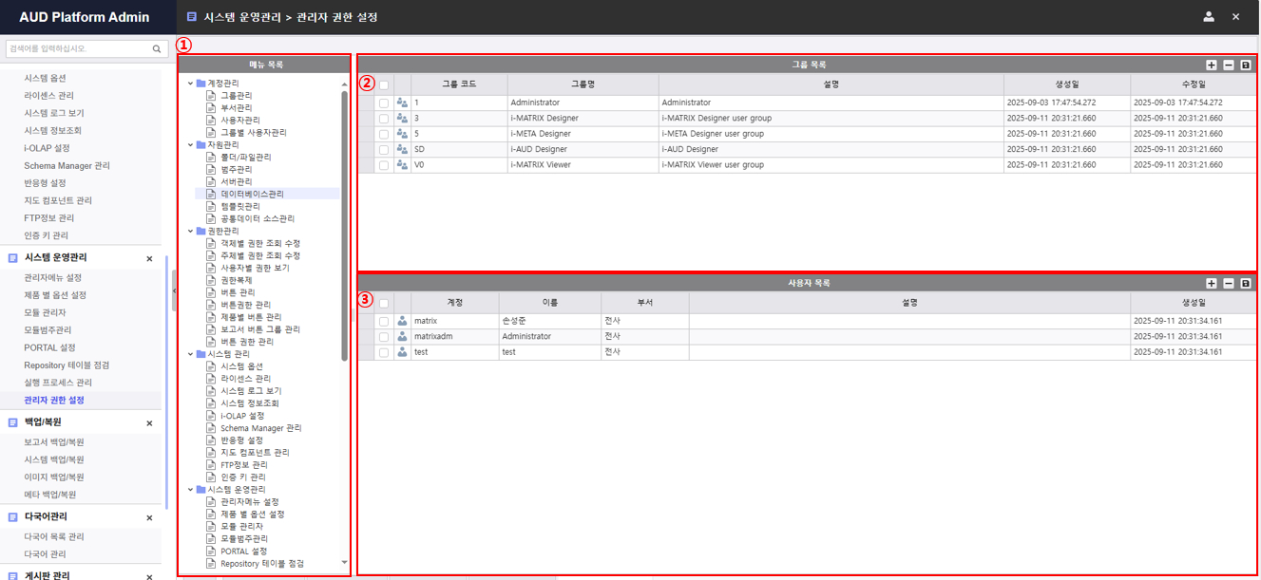Check the box for i-META Designer group
The height and width of the screenshot is (580, 1261).
click(384, 134)
